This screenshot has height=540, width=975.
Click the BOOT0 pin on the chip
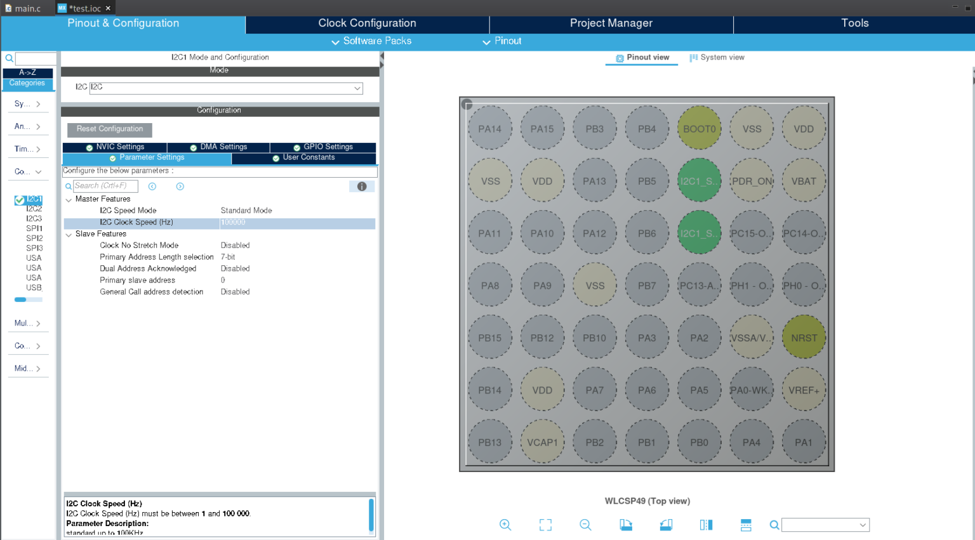point(699,129)
